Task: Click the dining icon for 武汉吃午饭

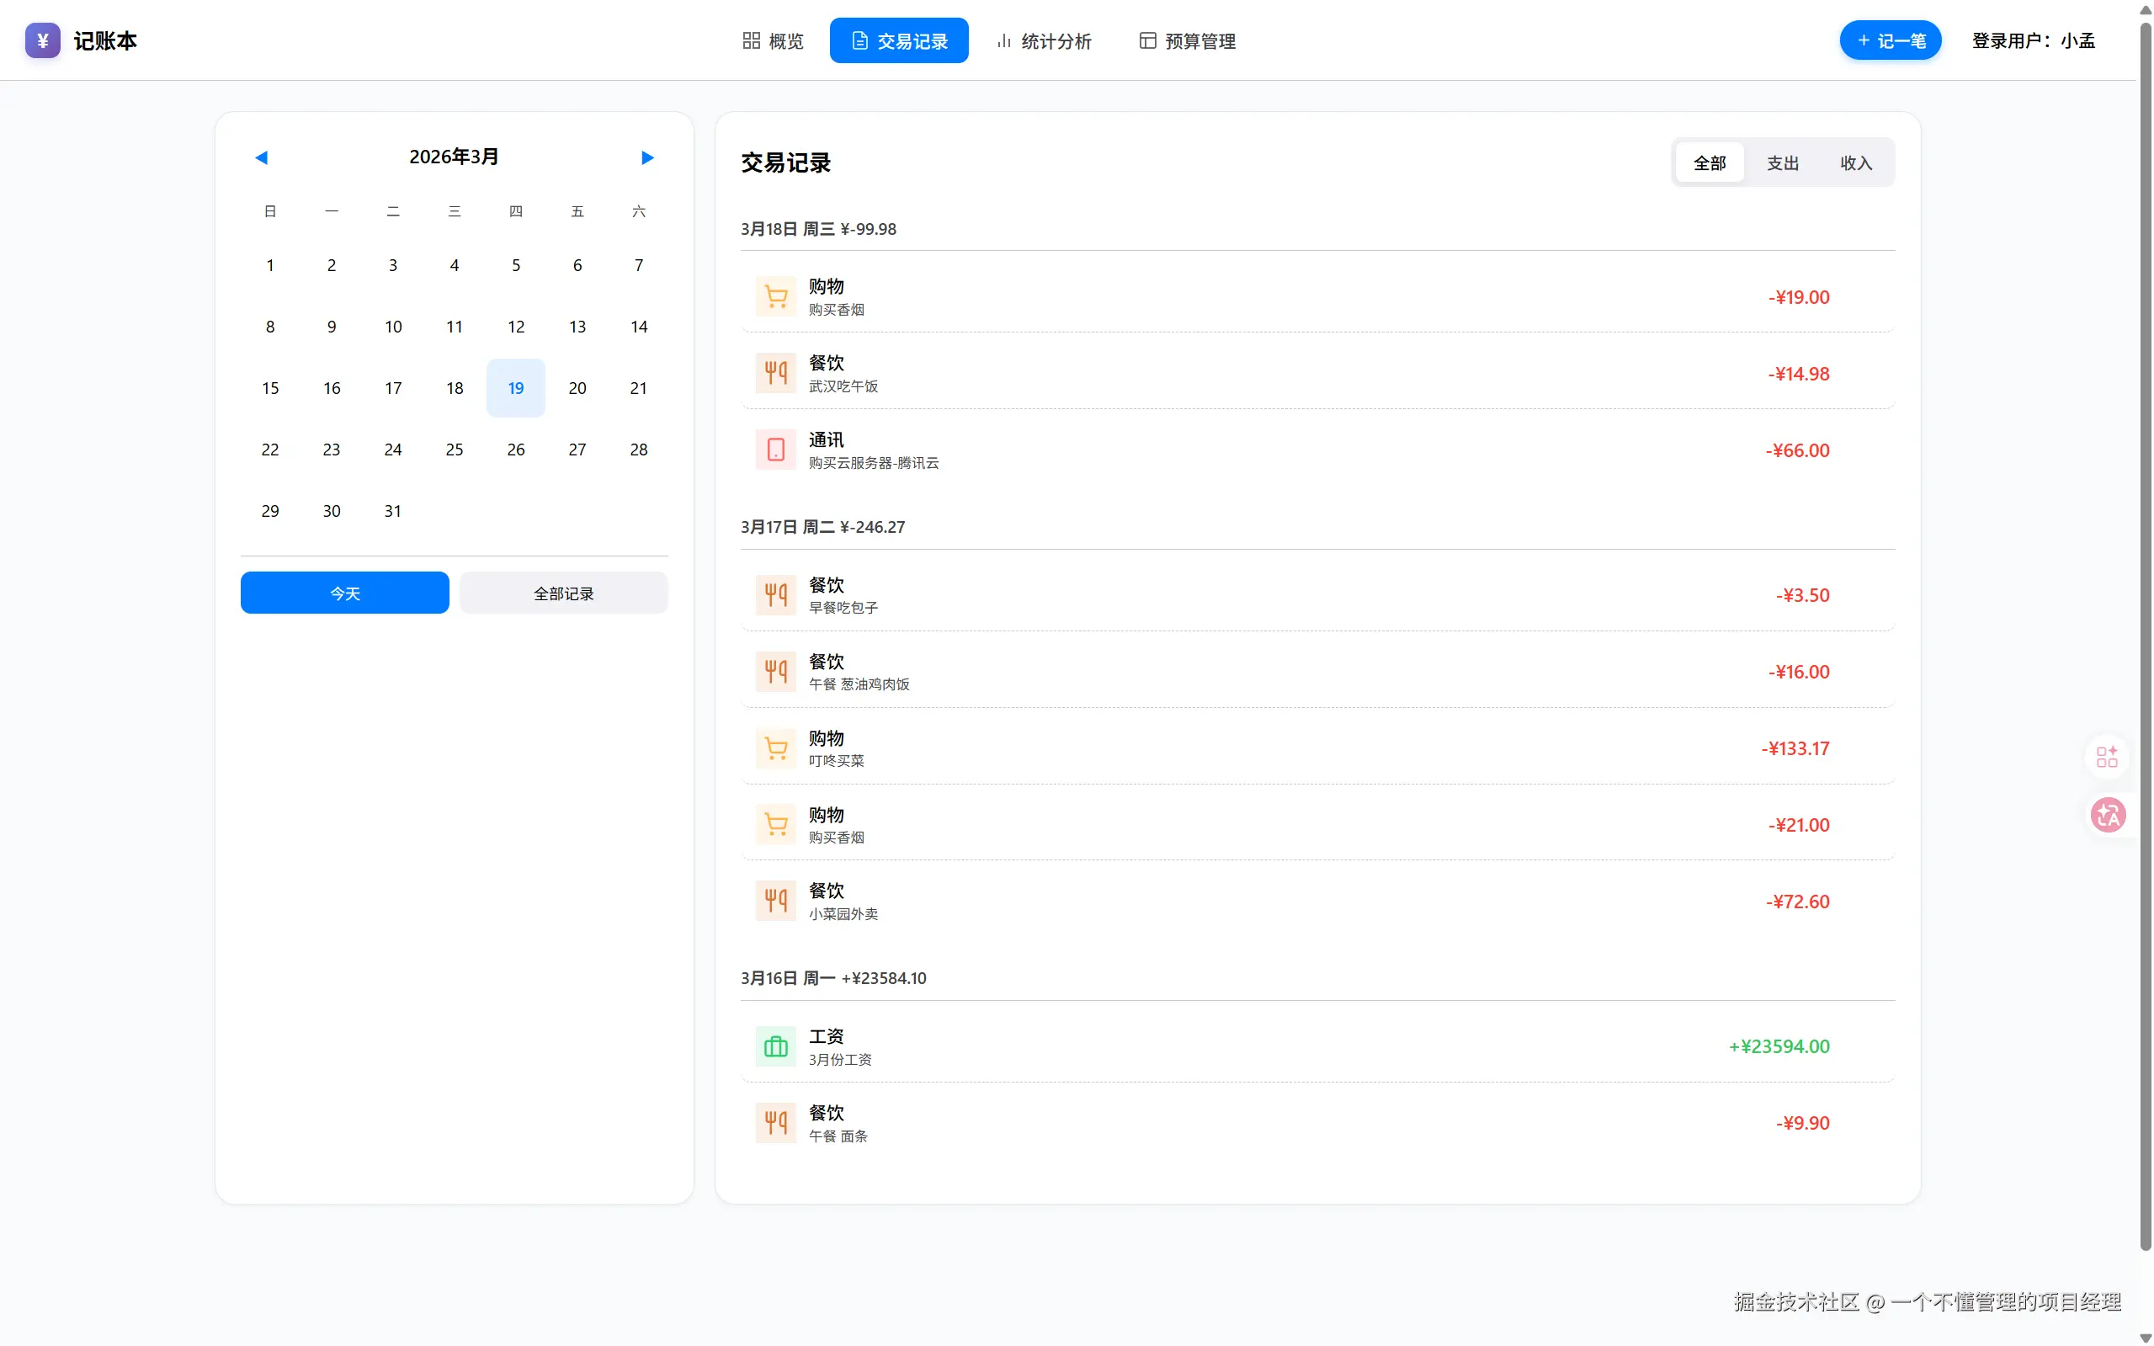Action: click(x=775, y=373)
